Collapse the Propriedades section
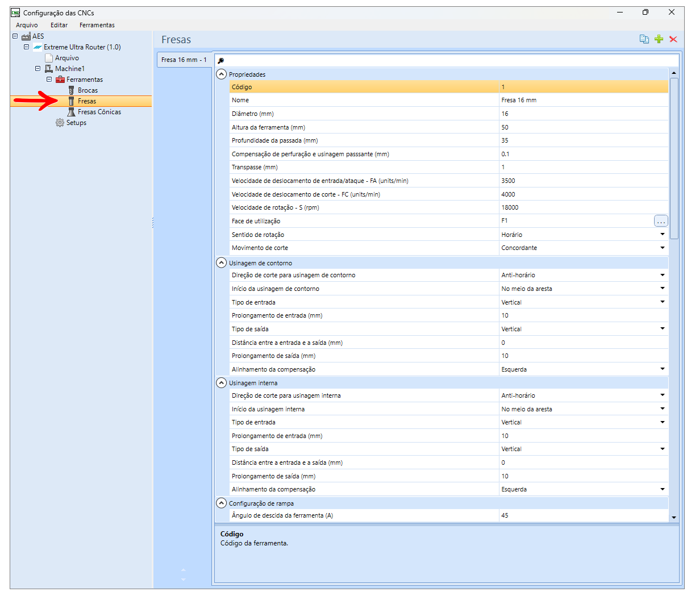 [222, 74]
